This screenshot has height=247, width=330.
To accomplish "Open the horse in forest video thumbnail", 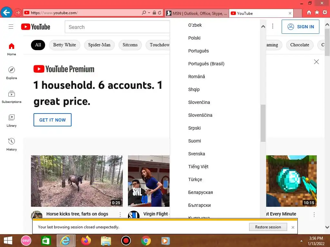I will pos(77,181).
